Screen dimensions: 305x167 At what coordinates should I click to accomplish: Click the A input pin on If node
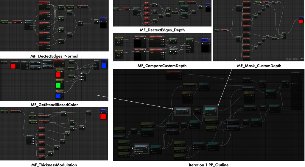[x=187, y=41]
